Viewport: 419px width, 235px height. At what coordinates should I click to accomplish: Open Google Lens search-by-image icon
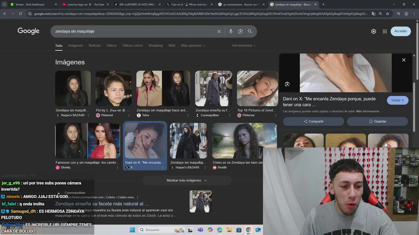(x=240, y=31)
